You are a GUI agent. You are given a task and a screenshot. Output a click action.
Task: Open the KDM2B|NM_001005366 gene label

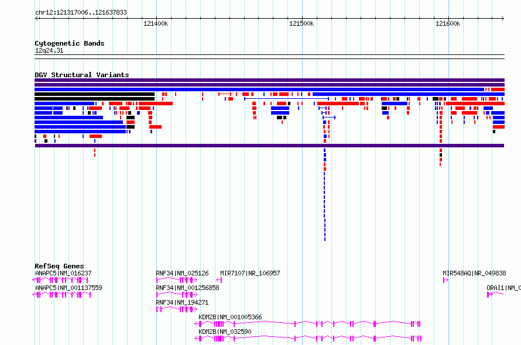[230, 317]
